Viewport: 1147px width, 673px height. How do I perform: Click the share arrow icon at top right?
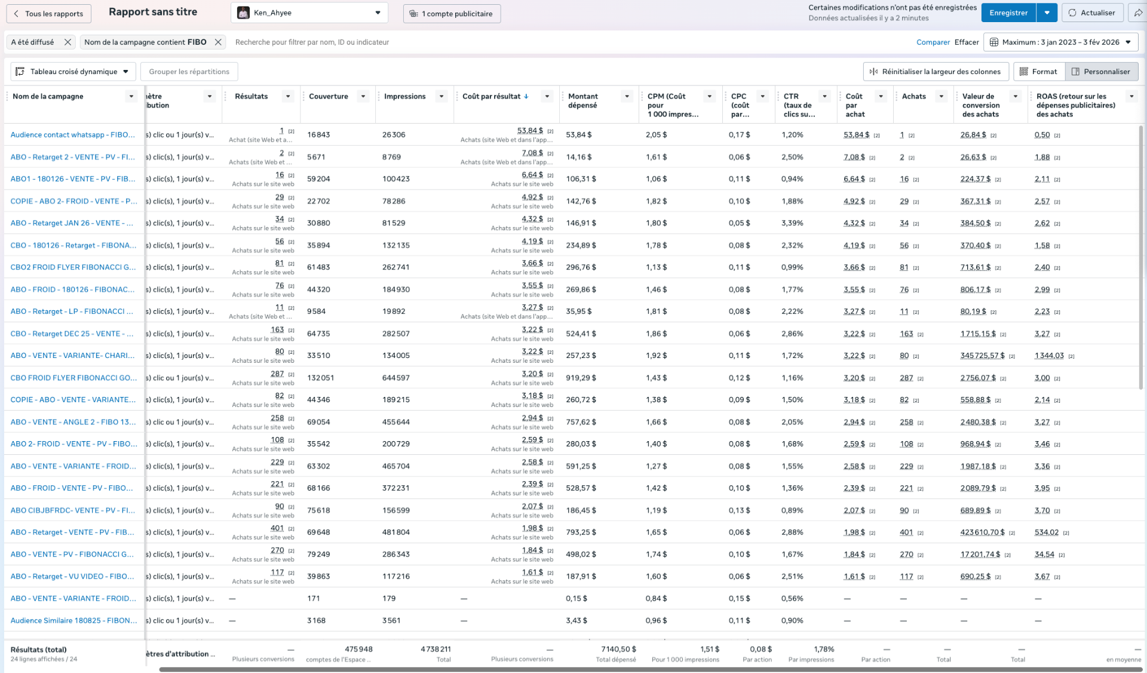tap(1138, 13)
